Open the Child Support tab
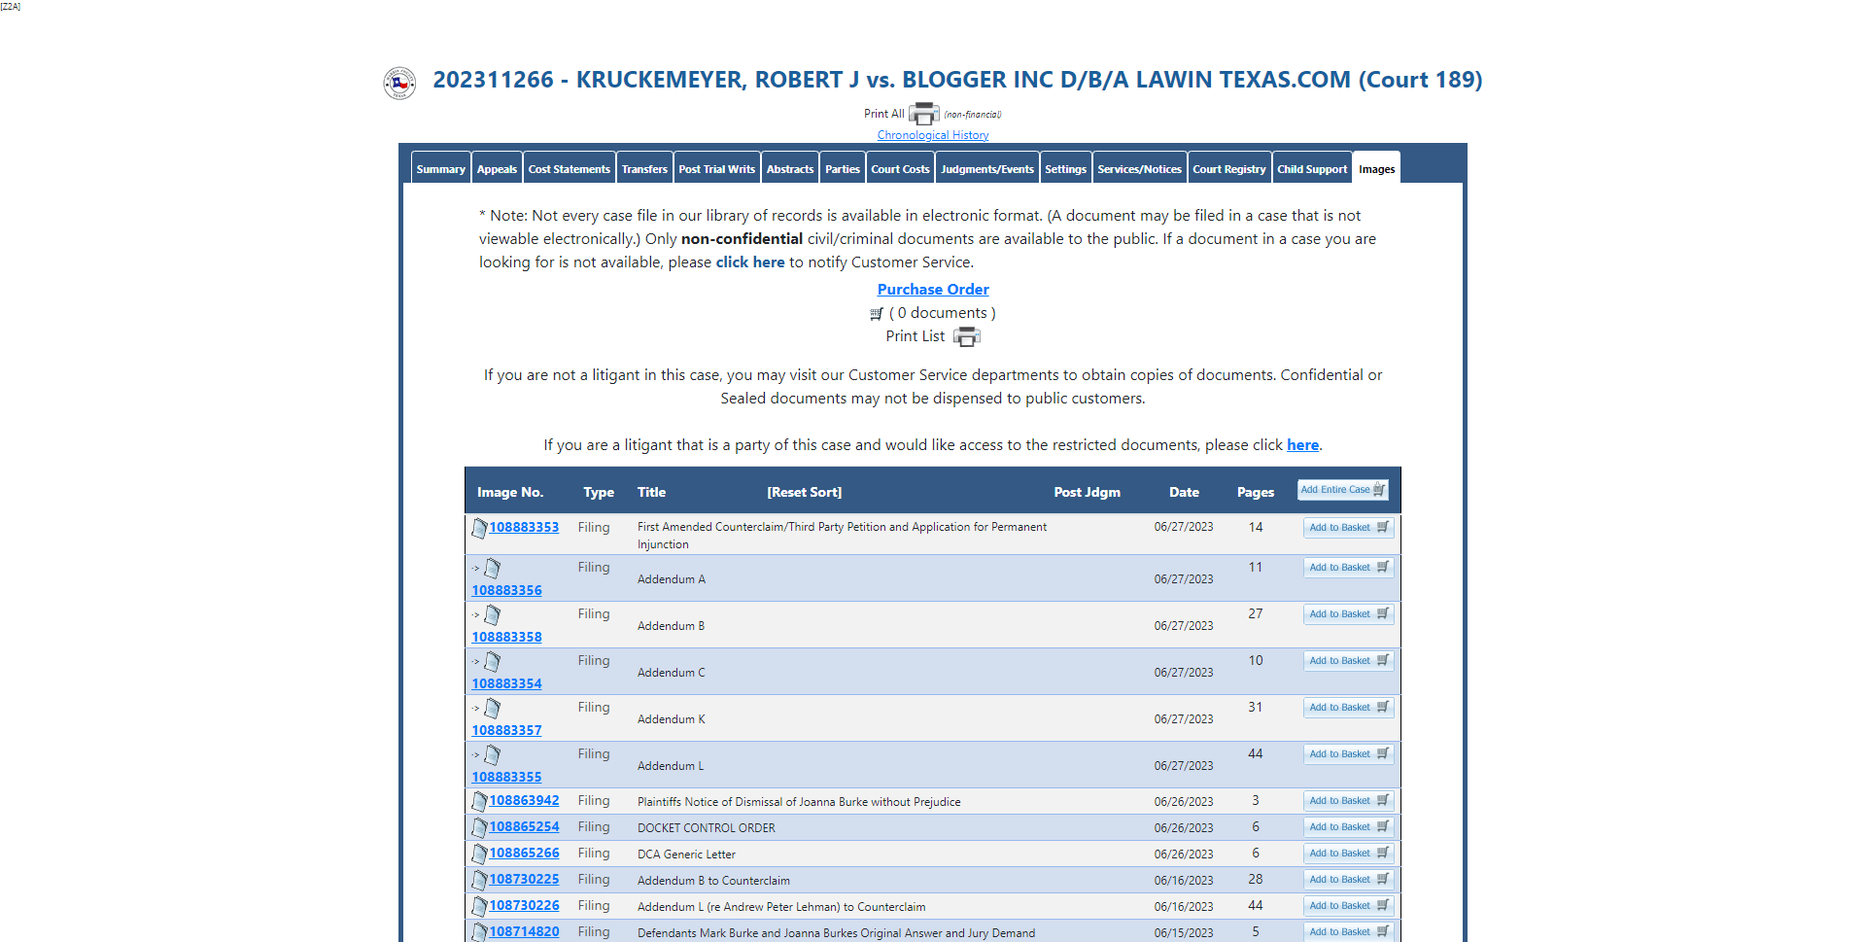Image resolution: width=1866 pixels, height=942 pixels. point(1312,168)
